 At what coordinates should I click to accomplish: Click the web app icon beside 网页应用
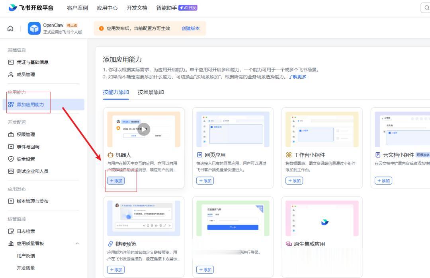pyautogui.click(x=199, y=155)
